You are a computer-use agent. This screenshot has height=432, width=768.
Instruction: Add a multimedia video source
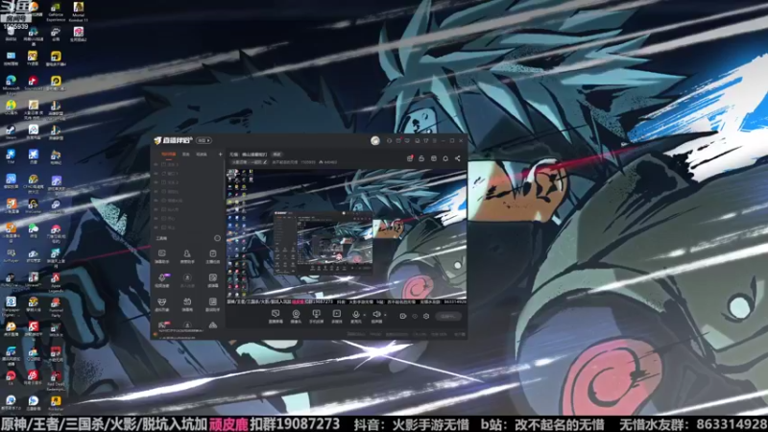point(337,316)
